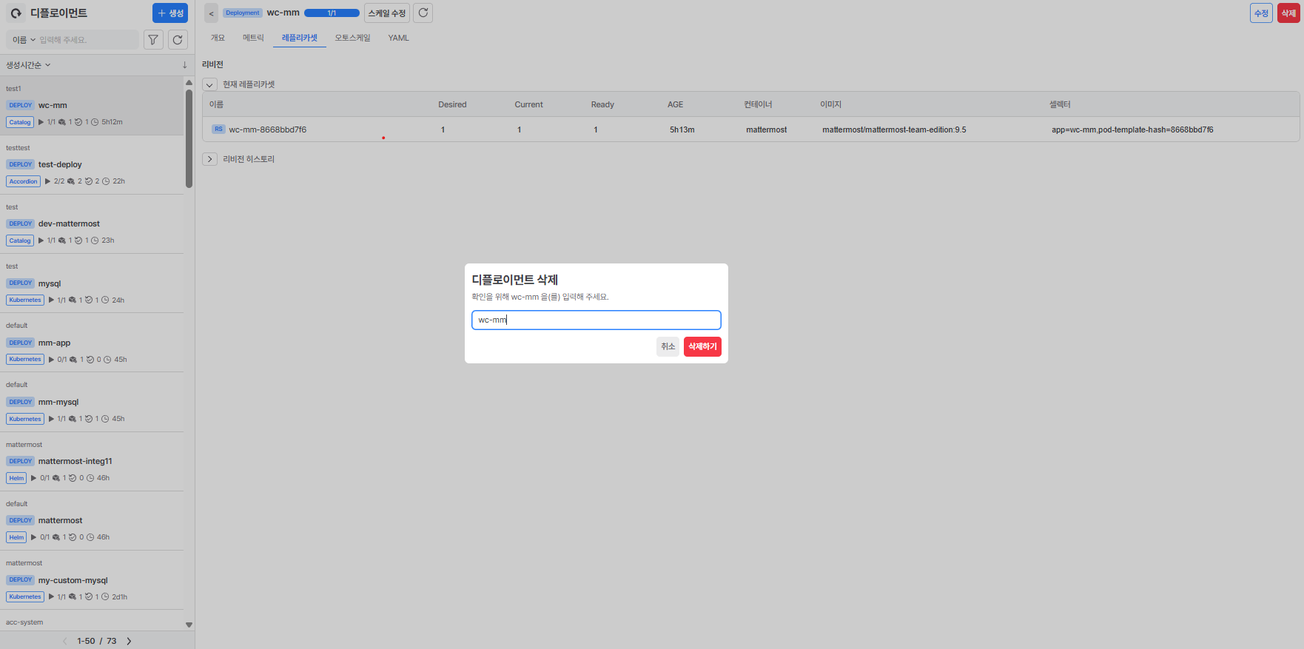Click the app logo icon beside 디플로이먼트

click(16, 13)
